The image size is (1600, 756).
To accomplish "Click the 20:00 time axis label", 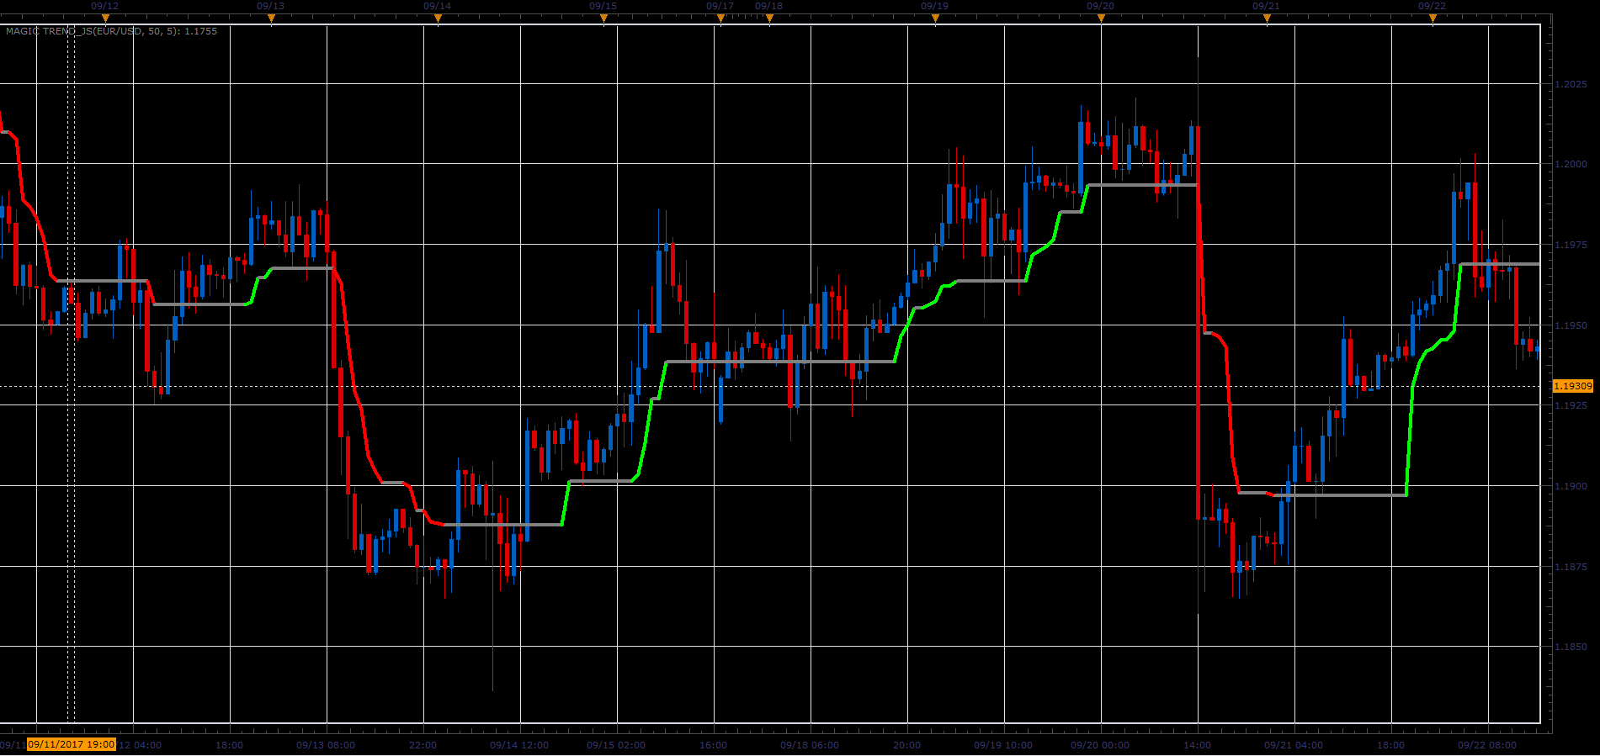I will coord(907,745).
